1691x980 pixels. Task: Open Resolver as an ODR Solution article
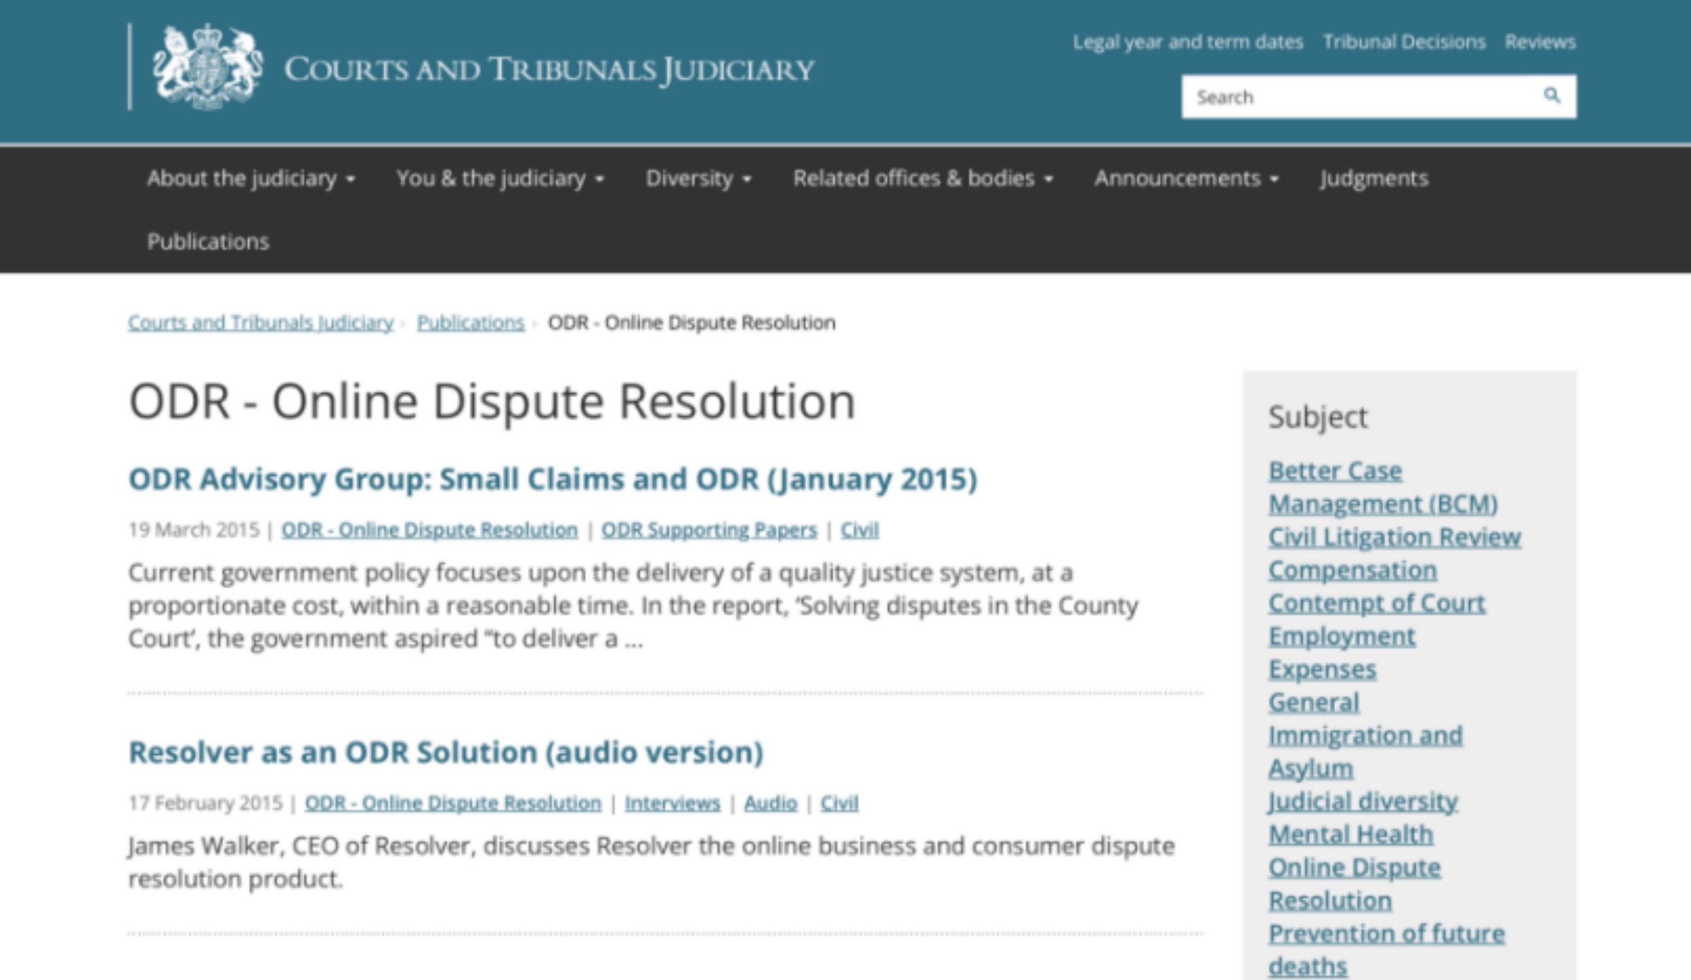(x=446, y=752)
